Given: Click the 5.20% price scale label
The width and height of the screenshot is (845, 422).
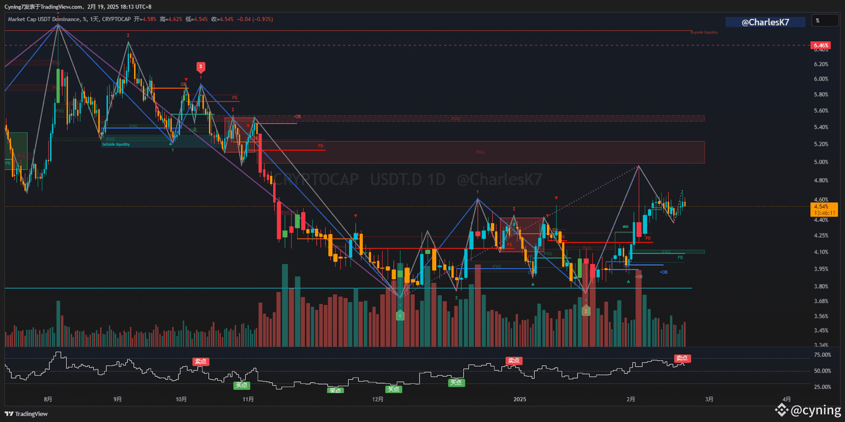Looking at the screenshot, I should pyautogui.click(x=821, y=144).
